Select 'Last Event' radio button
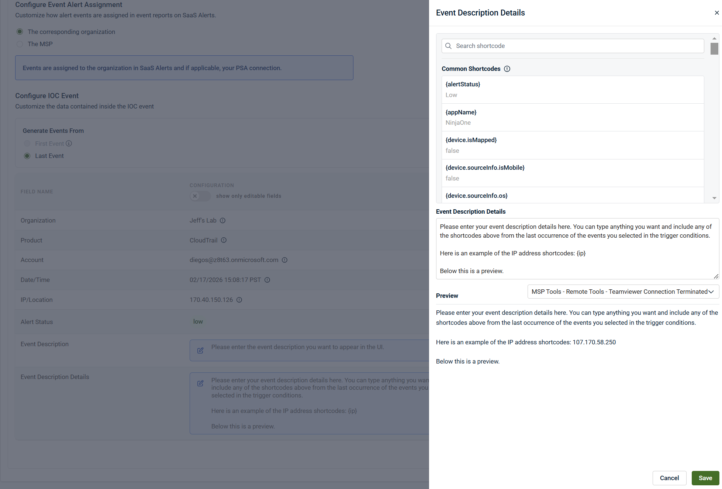 click(27, 156)
